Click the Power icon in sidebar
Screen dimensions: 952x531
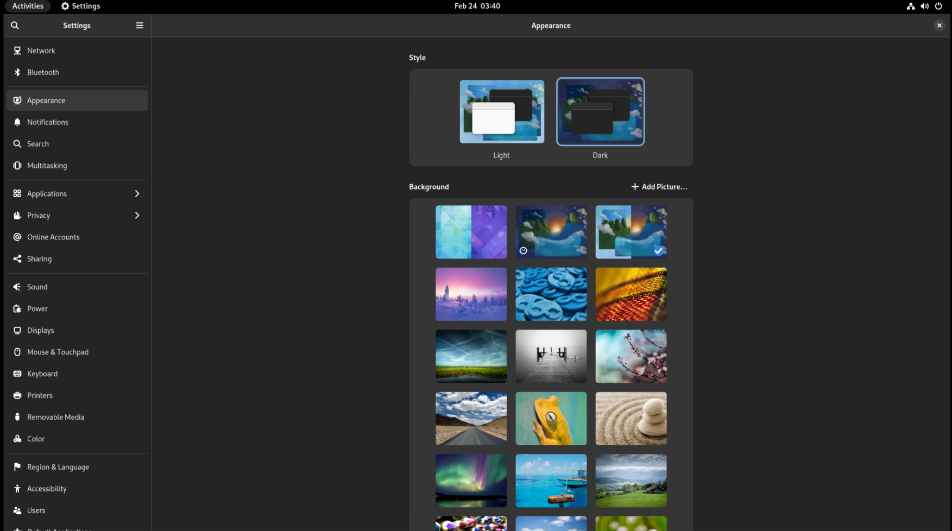(x=17, y=308)
